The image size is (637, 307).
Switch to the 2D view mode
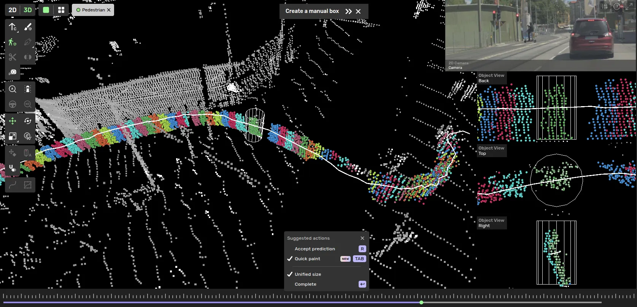click(x=13, y=10)
